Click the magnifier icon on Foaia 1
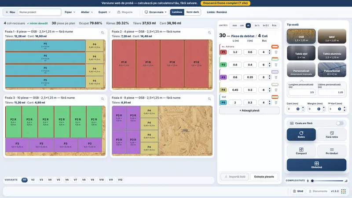The image size is (352, 198). pos(103,33)
